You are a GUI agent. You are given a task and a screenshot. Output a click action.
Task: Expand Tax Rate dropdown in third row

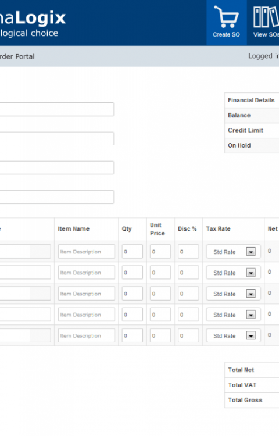233,294
